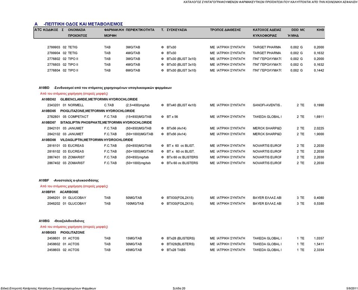Click price 1,6911 in COMPETACT row
This screenshot has height=290, width=358.
(x=319, y=117)
